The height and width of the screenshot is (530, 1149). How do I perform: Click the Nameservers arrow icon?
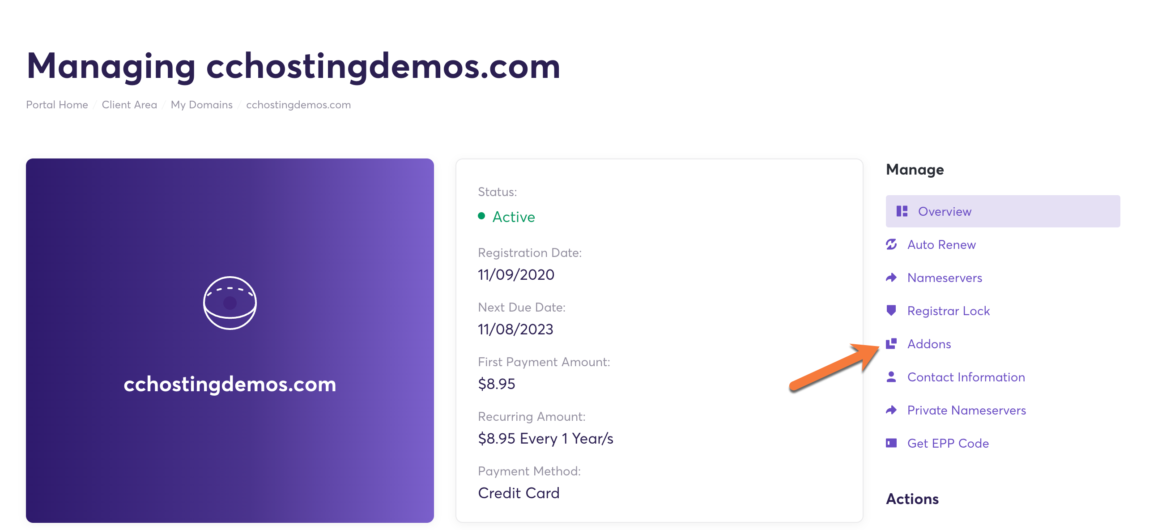tap(891, 278)
